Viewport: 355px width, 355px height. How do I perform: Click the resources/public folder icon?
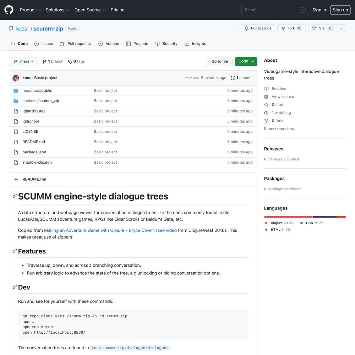click(x=16, y=91)
